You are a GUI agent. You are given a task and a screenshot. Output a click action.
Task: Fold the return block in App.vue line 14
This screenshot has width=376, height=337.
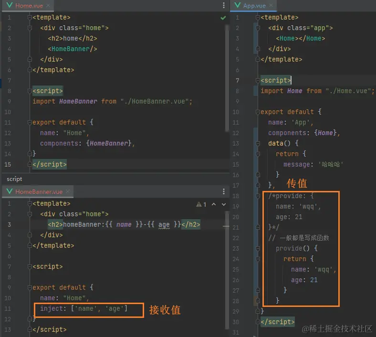(x=258, y=154)
